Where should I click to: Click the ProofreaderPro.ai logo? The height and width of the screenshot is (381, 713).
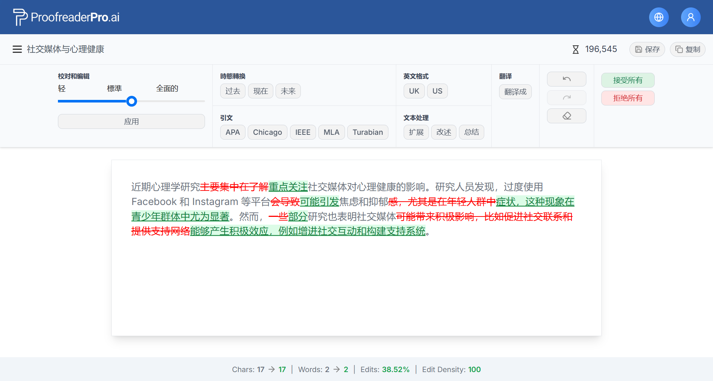pyautogui.click(x=66, y=17)
